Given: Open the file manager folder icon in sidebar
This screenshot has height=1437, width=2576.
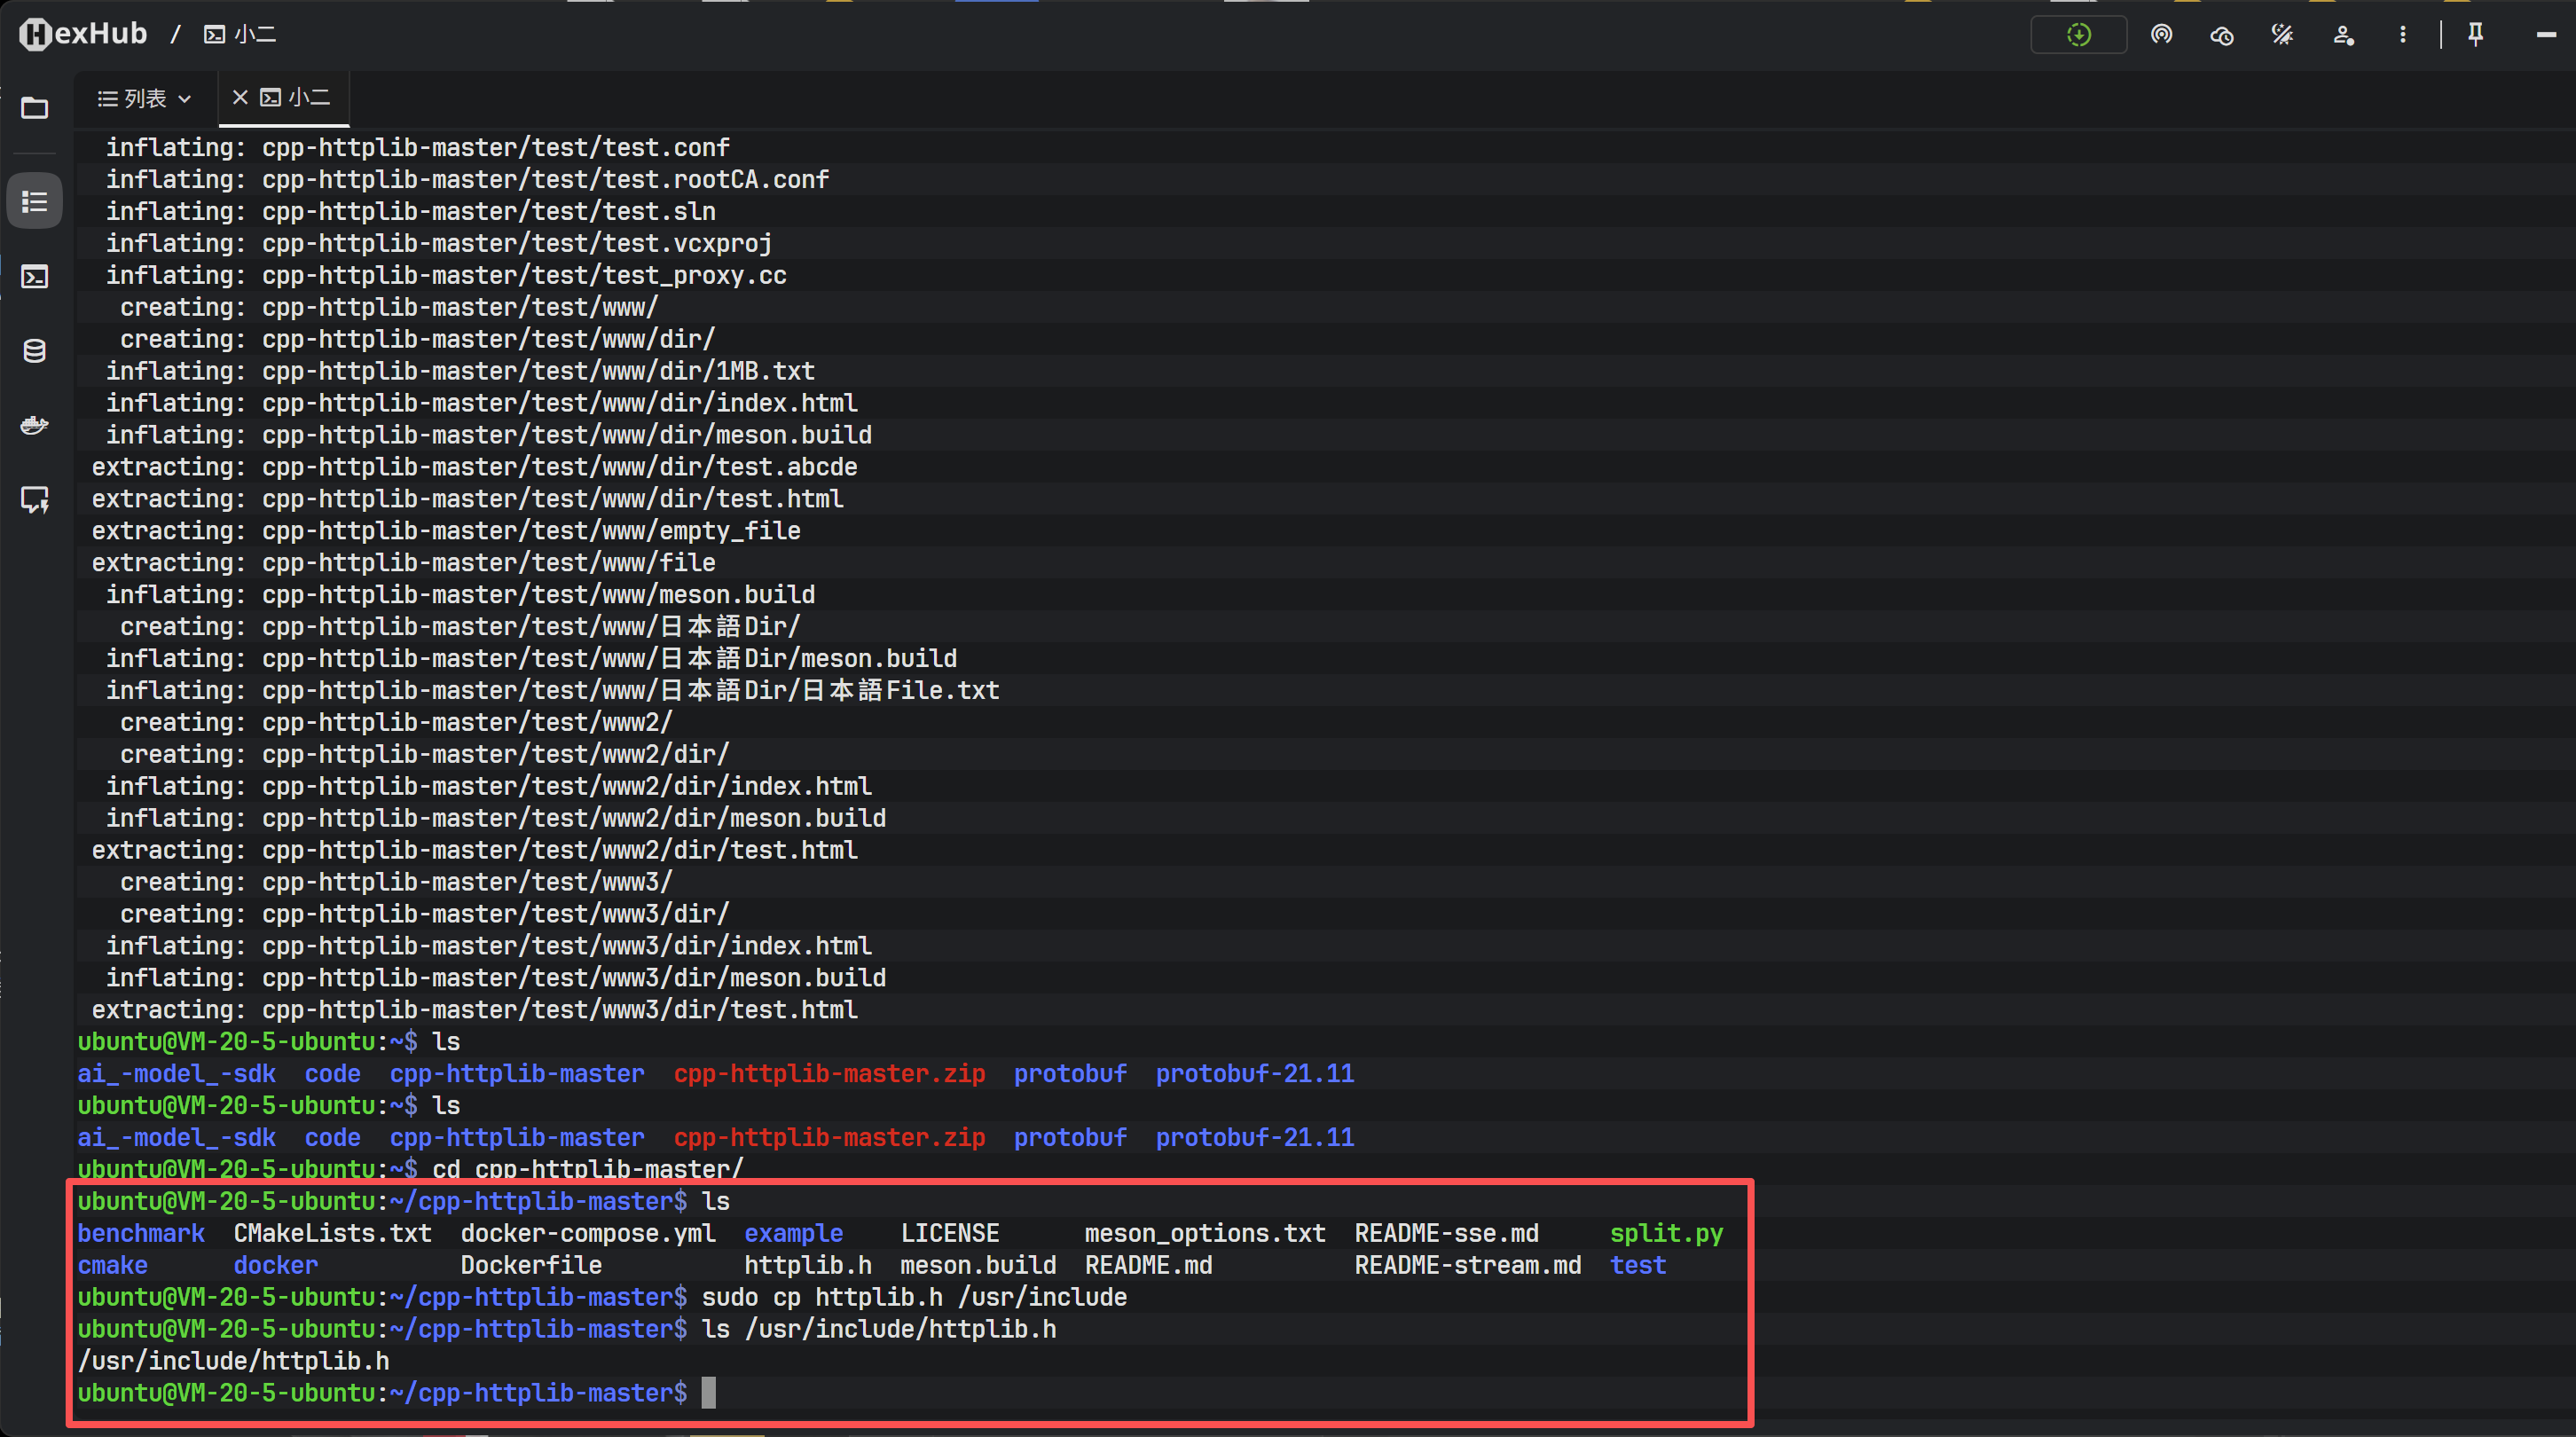Looking at the screenshot, I should coord(35,108).
